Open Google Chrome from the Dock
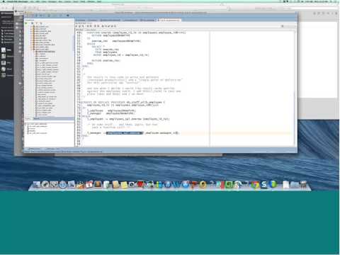The image size is (340, 255). (255, 185)
